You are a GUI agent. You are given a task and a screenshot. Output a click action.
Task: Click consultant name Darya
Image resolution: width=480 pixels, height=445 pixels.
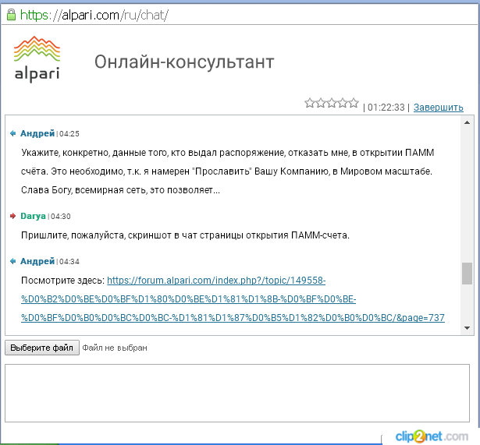pos(33,216)
